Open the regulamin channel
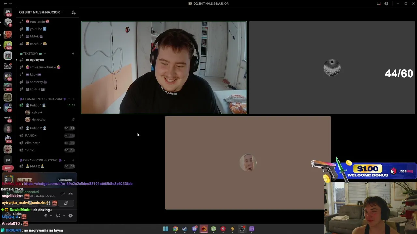The width and height of the screenshot is (417, 234). click(47, 21)
